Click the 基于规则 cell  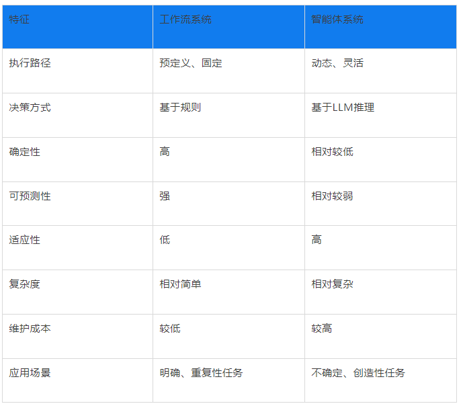(x=228, y=116)
